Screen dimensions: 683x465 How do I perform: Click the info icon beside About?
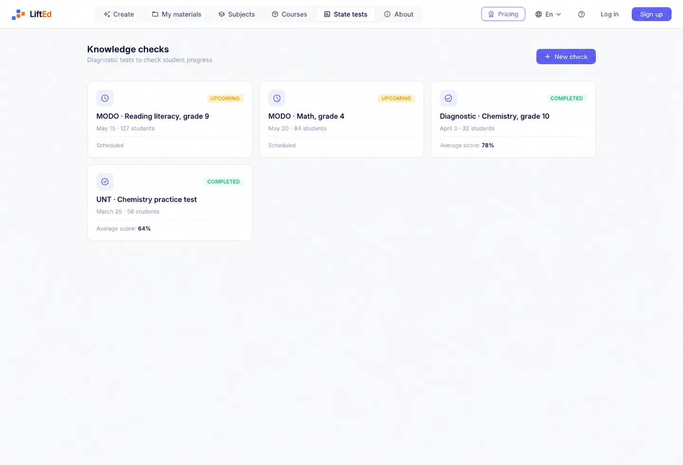pyautogui.click(x=388, y=14)
